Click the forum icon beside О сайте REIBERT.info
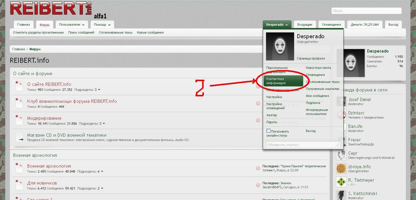 pos(19,86)
